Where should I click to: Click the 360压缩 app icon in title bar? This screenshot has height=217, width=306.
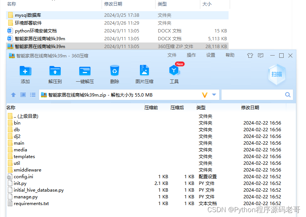[12, 56]
